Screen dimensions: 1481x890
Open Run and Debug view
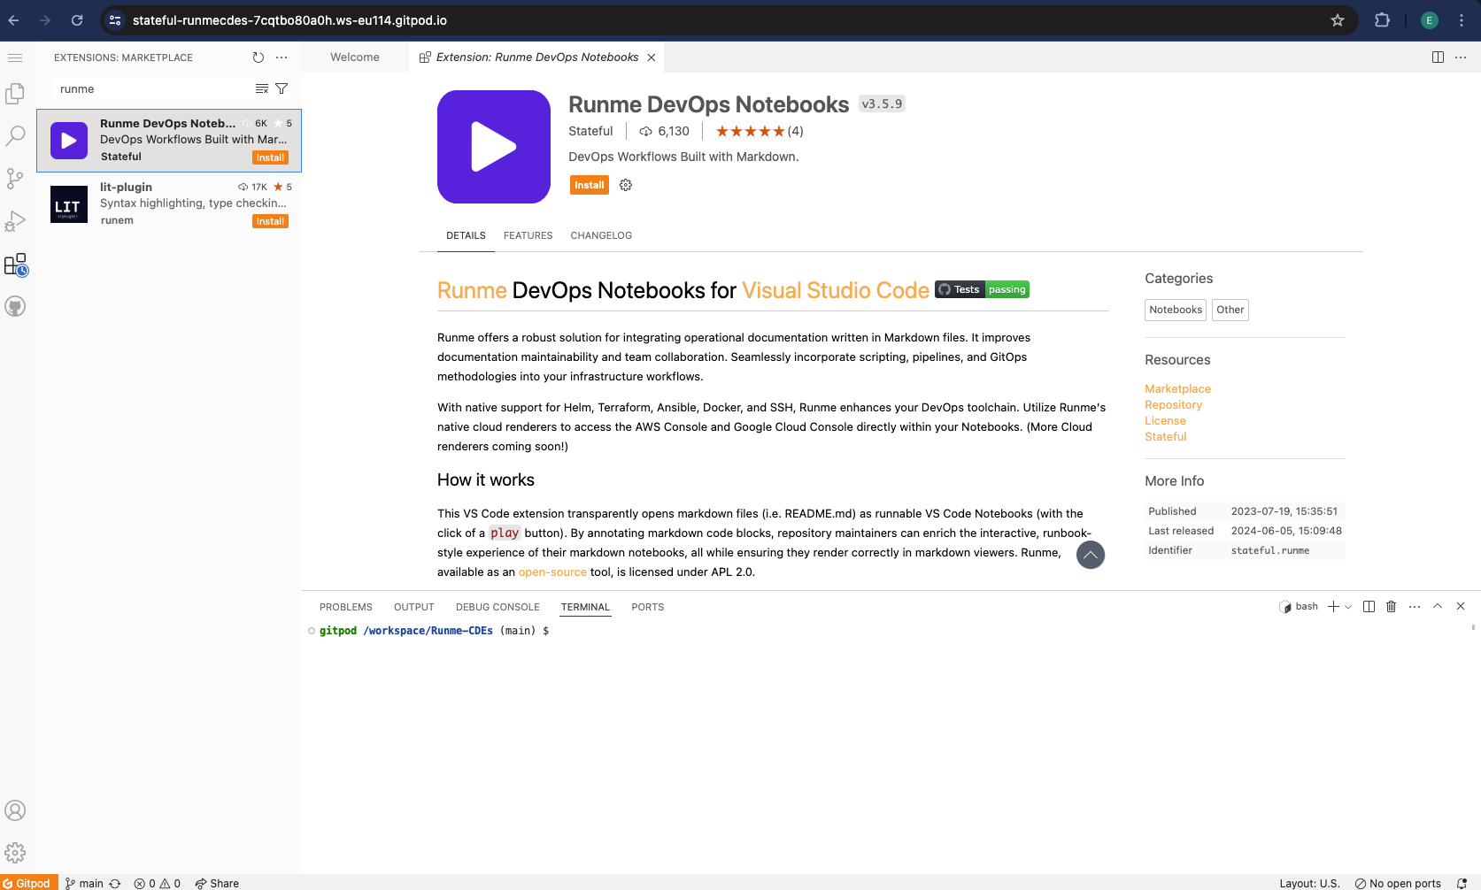15,221
